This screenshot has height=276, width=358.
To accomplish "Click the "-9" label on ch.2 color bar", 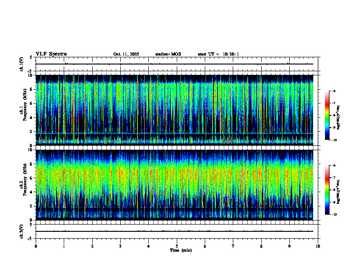I will [x=334, y=202].
